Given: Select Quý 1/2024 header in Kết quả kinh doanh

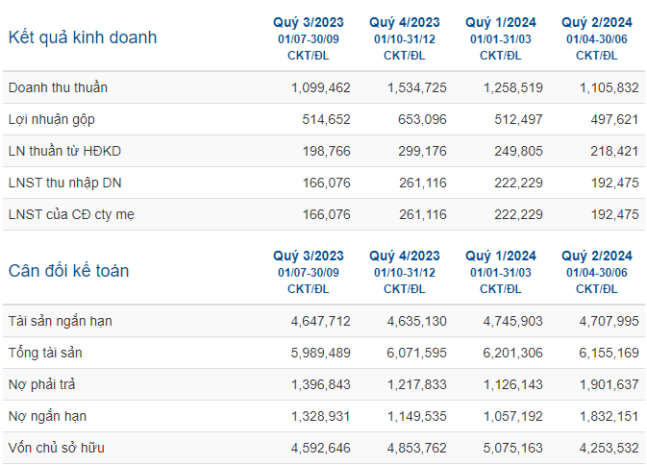Looking at the screenshot, I should (501, 22).
